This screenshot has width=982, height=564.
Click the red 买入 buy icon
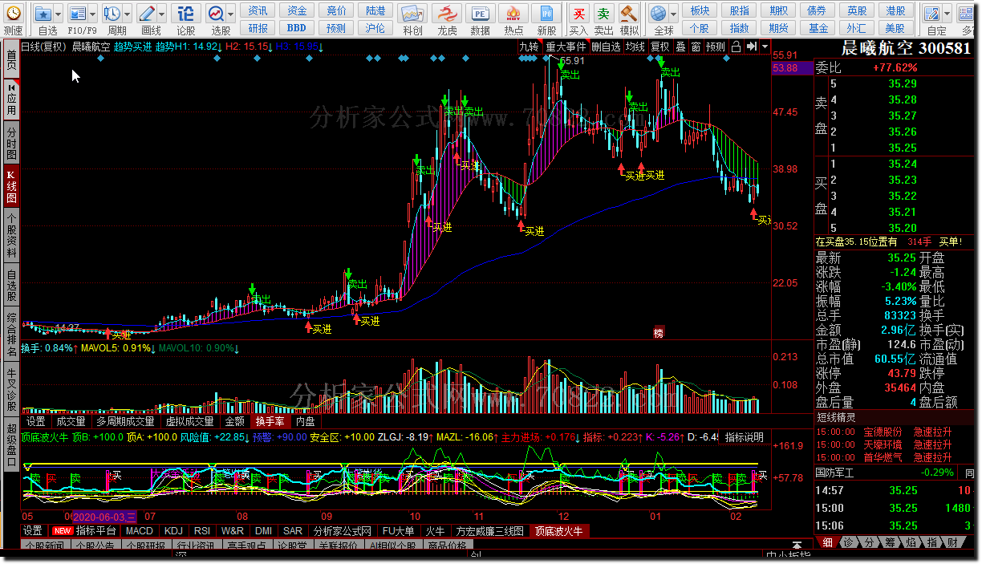click(x=578, y=14)
